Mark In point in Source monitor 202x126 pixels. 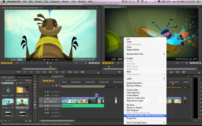(25, 72)
